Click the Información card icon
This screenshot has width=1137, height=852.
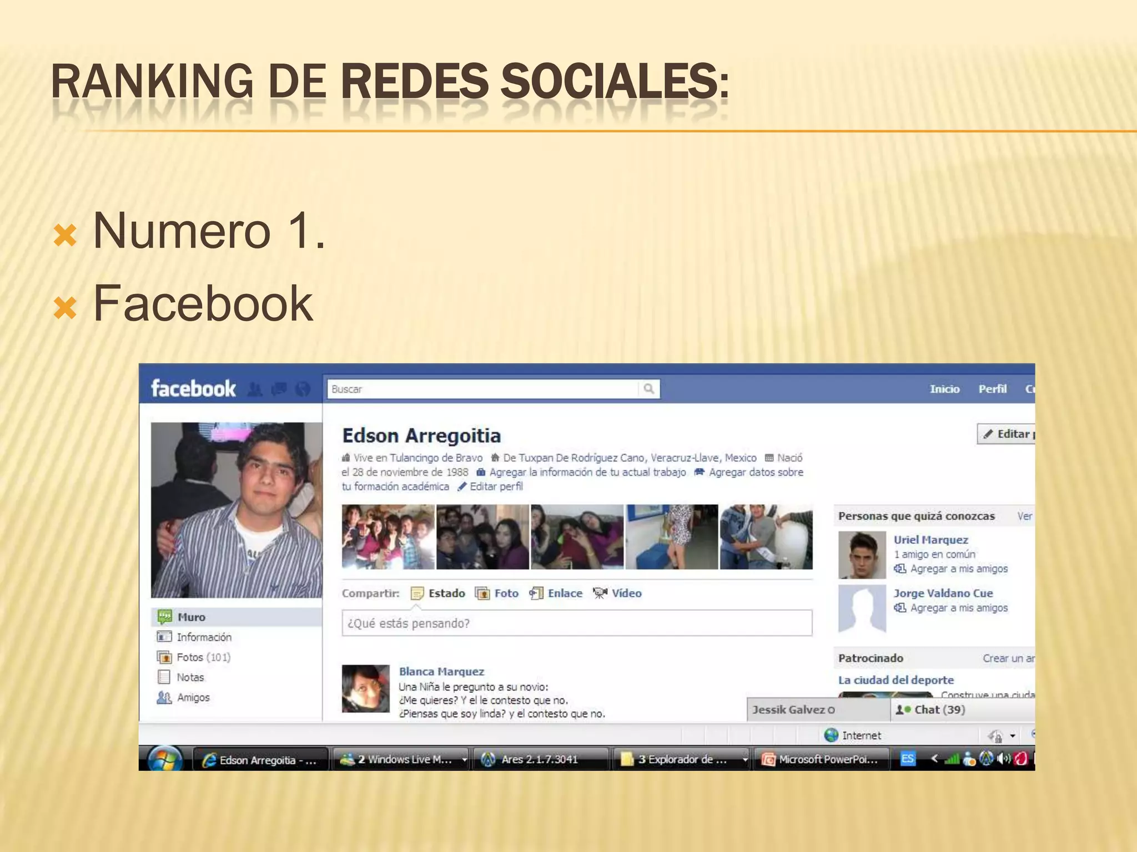click(164, 637)
